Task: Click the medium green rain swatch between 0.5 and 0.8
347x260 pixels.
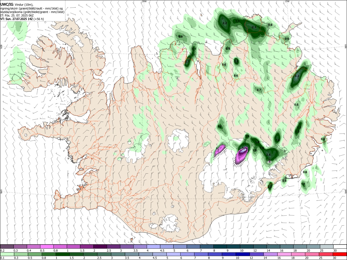Action: coord(35,254)
